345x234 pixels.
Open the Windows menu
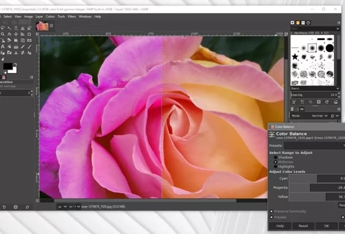tap(85, 17)
